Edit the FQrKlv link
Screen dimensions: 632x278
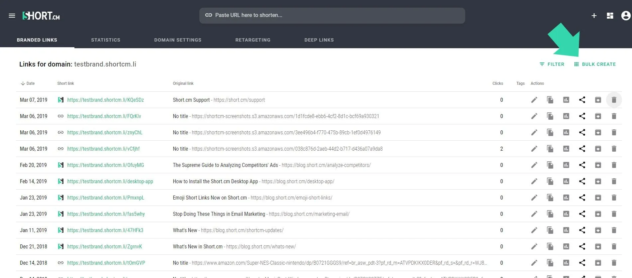534,116
